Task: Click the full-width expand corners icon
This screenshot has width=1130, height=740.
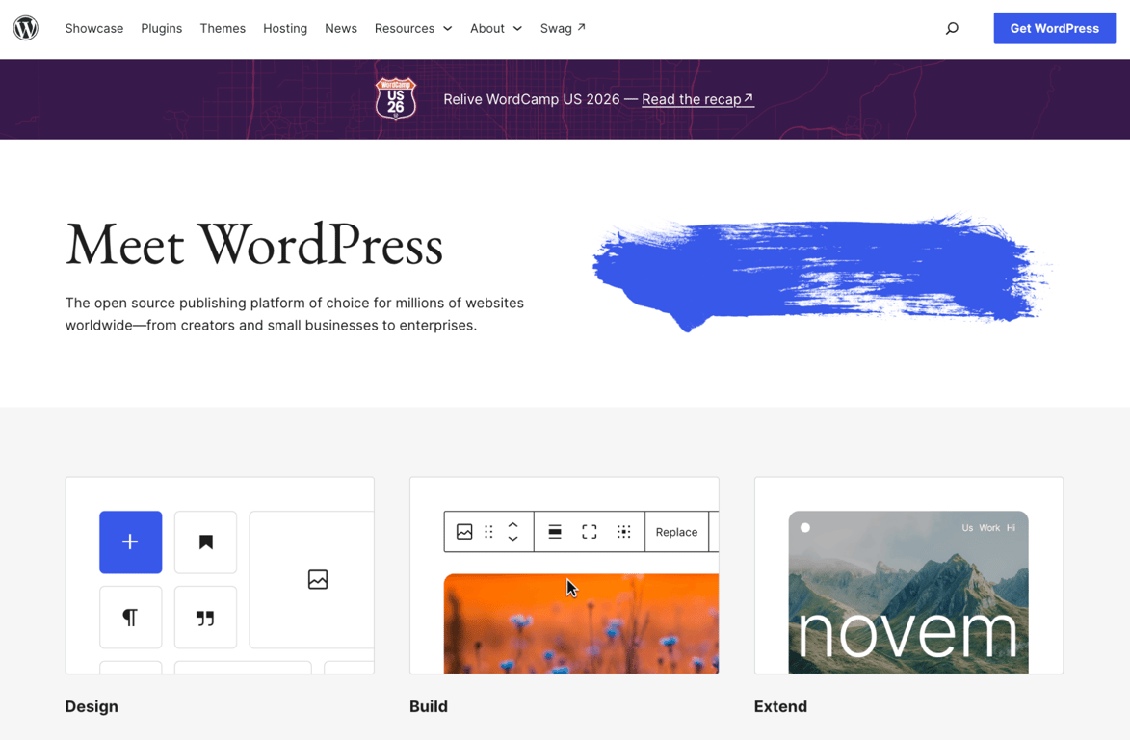Action: click(x=590, y=532)
